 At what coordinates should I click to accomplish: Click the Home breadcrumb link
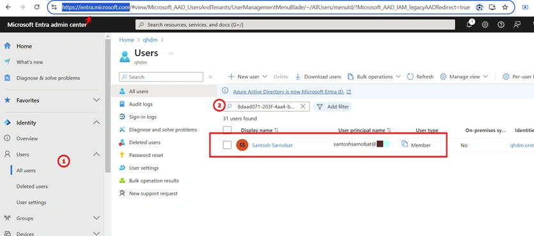click(127, 40)
